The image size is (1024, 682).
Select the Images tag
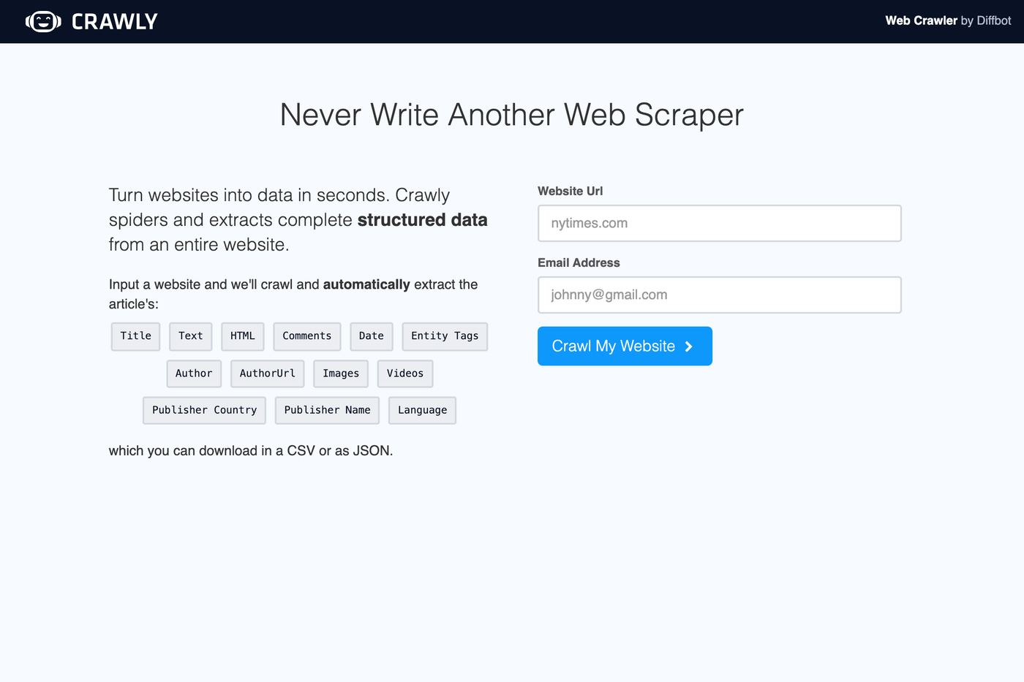click(341, 374)
